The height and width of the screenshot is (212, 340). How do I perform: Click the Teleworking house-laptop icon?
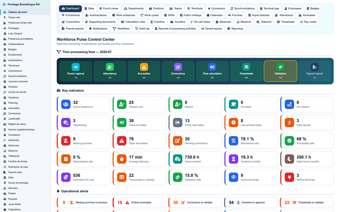coord(66,122)
